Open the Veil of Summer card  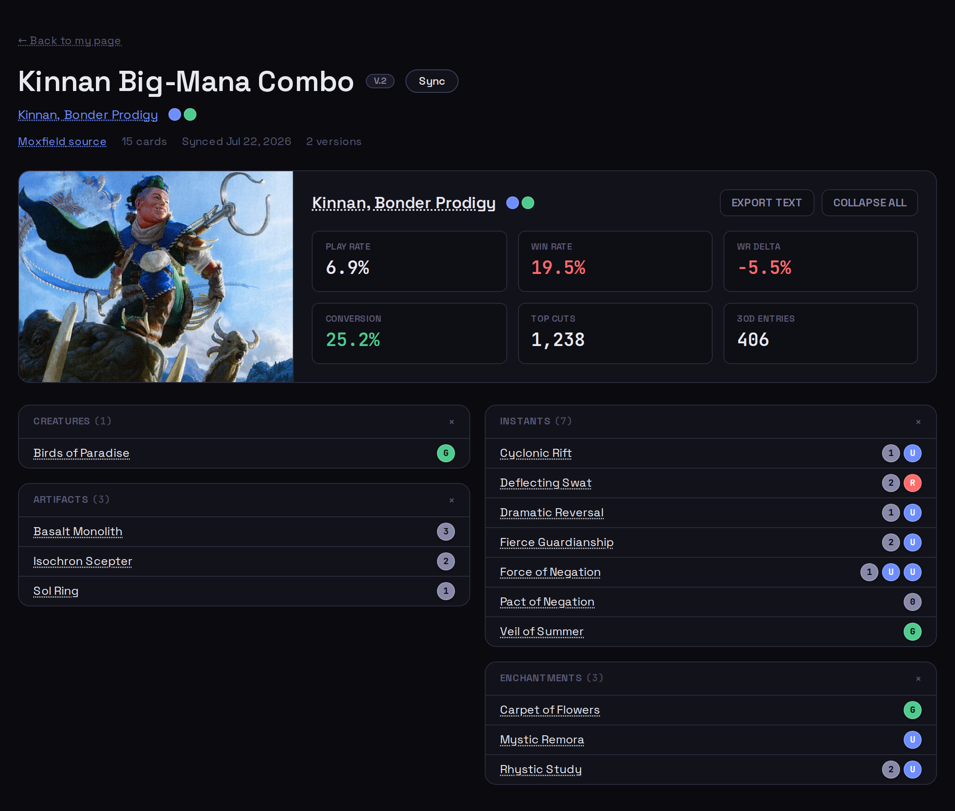coord(542,631)
